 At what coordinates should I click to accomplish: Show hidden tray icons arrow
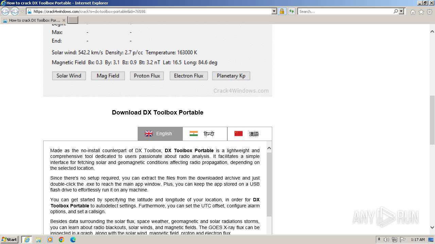coord(379,240)
